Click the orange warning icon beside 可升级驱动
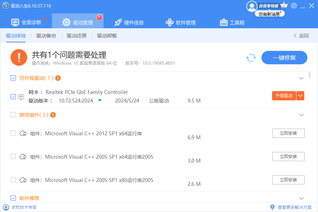Image resolution: width=318 pixels, height=212 pixels. pos(58,78)
